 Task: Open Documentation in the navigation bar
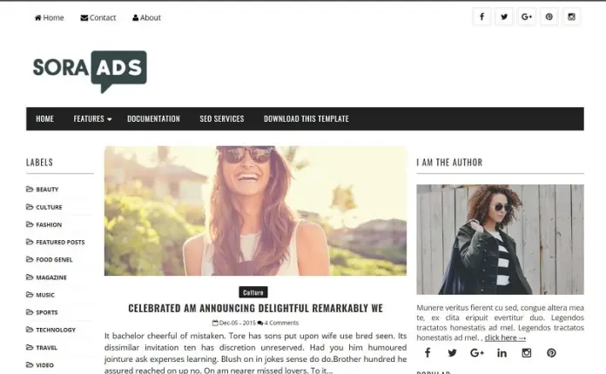click(x=153, y=119)
